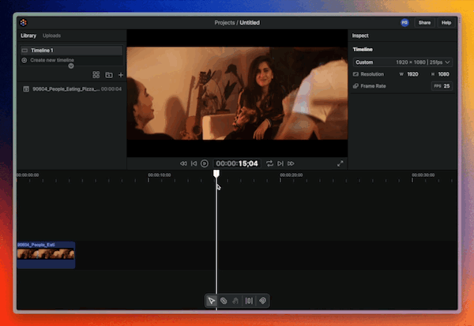Click the width field showing 1920
This screenshot has width=474, height=326.
point(412,74)
